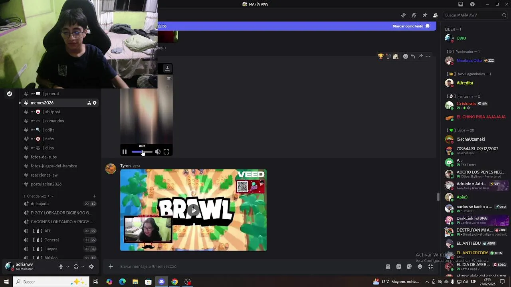Pause the playing video
Screen dimensions: 511x287
(124, 152)
